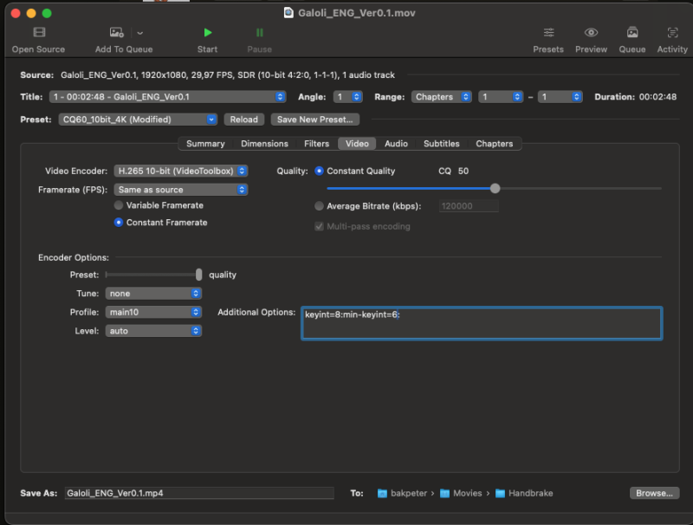Click the Source info text line
The width and height of the screenshot is (693, 525).
228,75
